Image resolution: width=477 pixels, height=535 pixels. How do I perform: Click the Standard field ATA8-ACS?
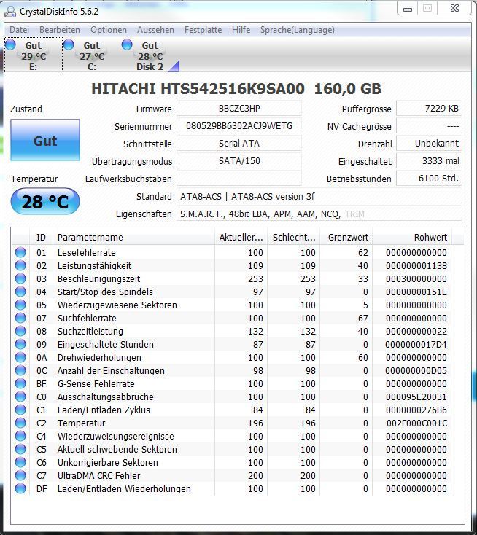(x=319, y=197)
